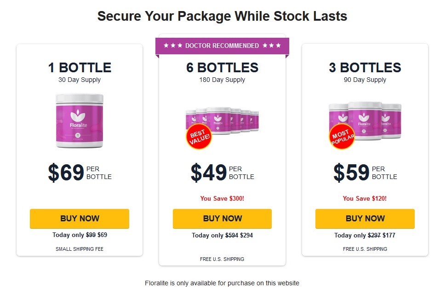
Task: Click the $69 per bottle price
Action: click(80, 173)
